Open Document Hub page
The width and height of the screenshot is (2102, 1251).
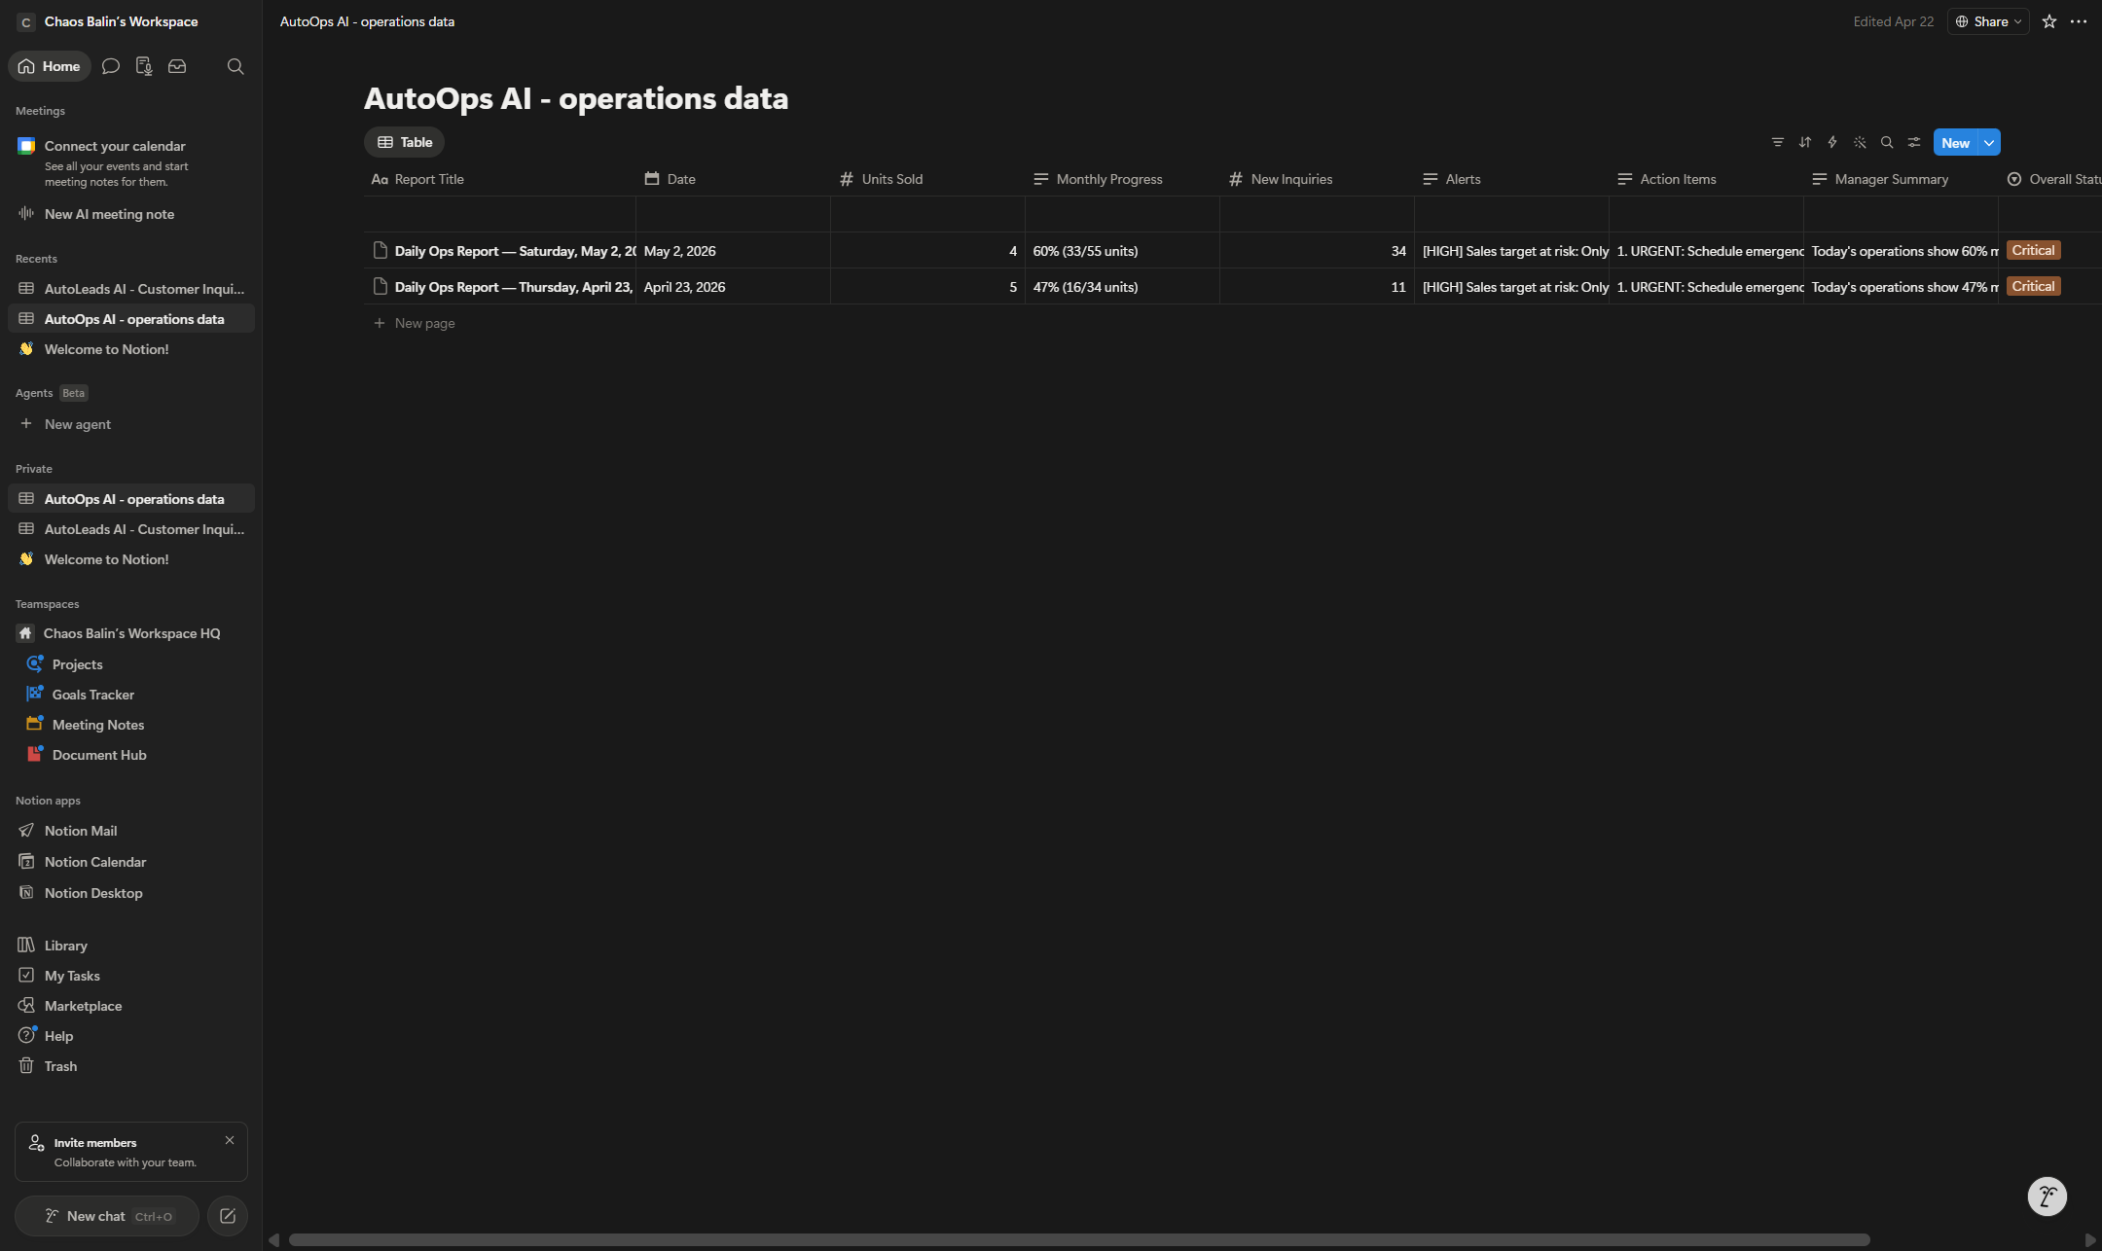(x=131, y=755)
